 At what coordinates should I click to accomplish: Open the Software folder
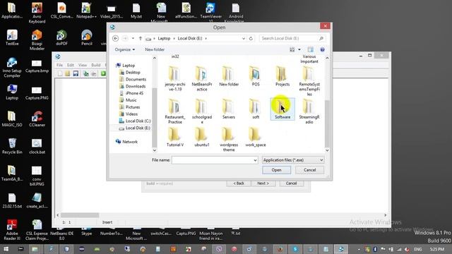pyautogui.click(x=282, y=109)
